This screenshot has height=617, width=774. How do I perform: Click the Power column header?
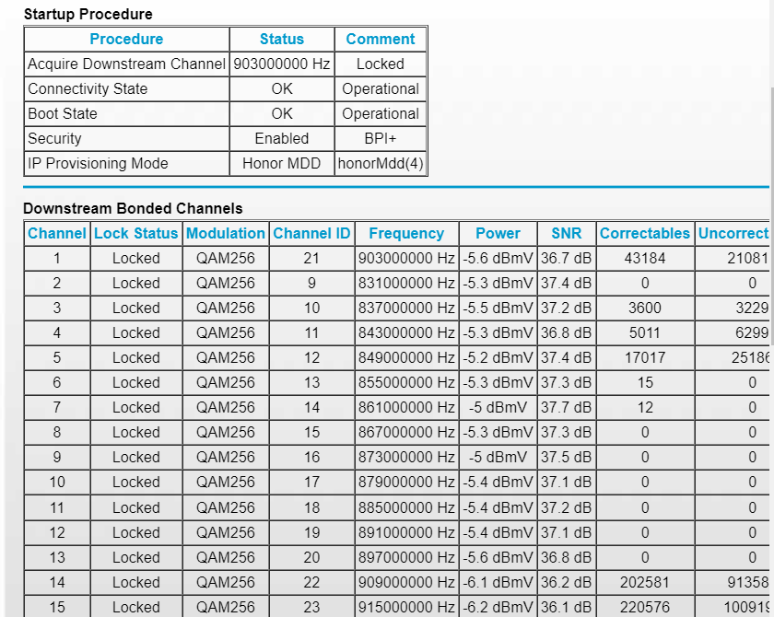pyautogui.click(x=498, y=233)
